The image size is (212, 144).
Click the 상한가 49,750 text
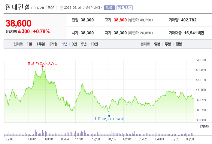pyautogui.click(x=140, y=20)
